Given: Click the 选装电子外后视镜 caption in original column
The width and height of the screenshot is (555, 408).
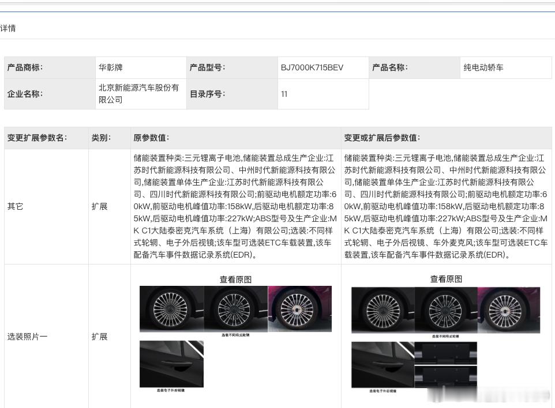Looking at the screenshot, I should coord(171,390).
